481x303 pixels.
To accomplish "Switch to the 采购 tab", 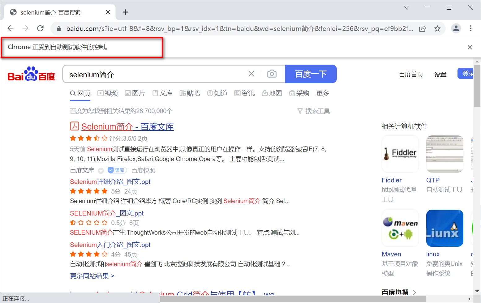I will pos(299,93).
